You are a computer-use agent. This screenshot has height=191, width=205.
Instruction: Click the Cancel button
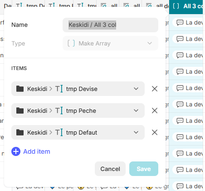point(110,169)
